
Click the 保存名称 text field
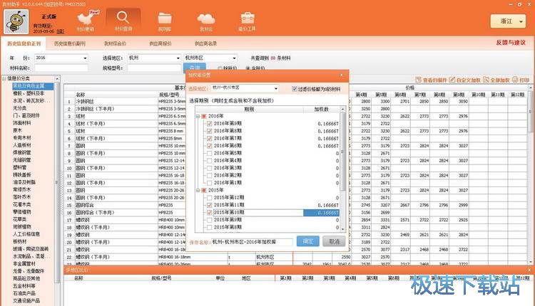[x=251, y=242]
